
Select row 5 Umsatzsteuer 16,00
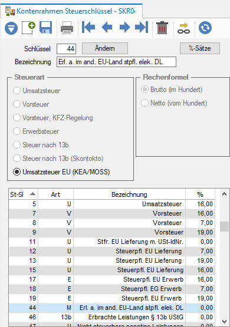tap(111, 204)
